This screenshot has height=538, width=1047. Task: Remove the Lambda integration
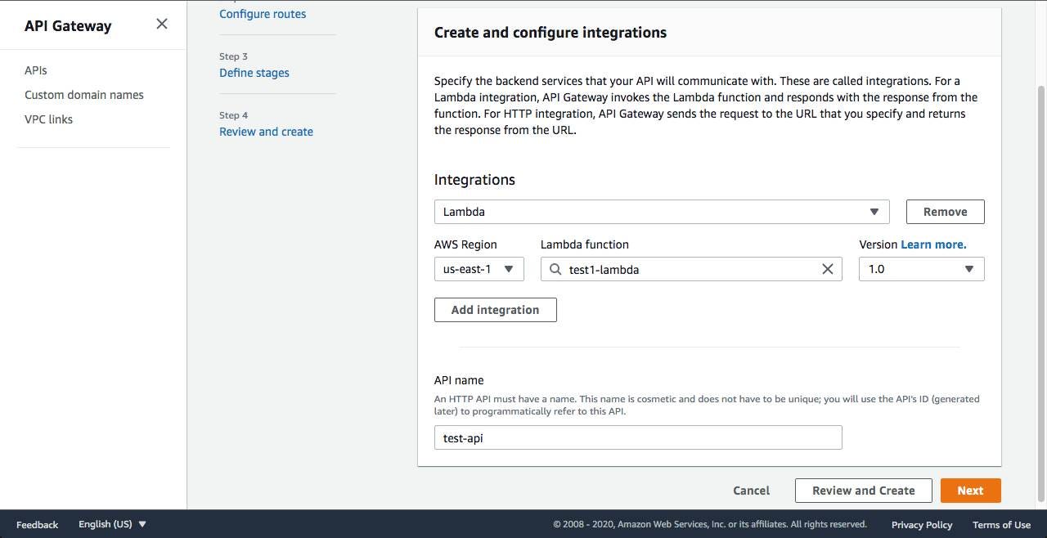pos(945,212)
